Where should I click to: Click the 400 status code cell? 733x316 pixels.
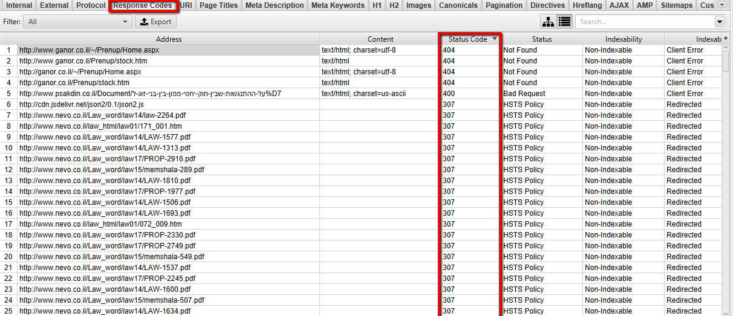(471, 94)
